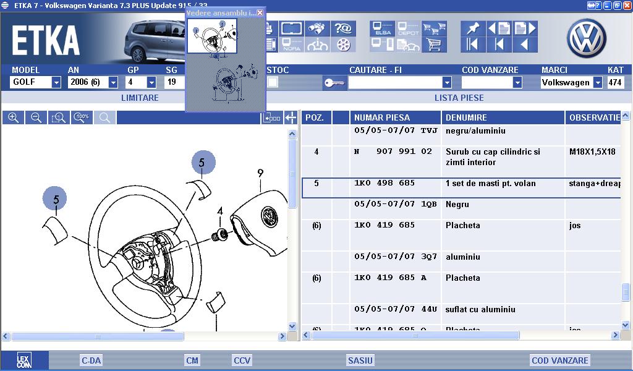Click the NUMAR PIESA column header
The image size is (633, 371).
(395, 117)
